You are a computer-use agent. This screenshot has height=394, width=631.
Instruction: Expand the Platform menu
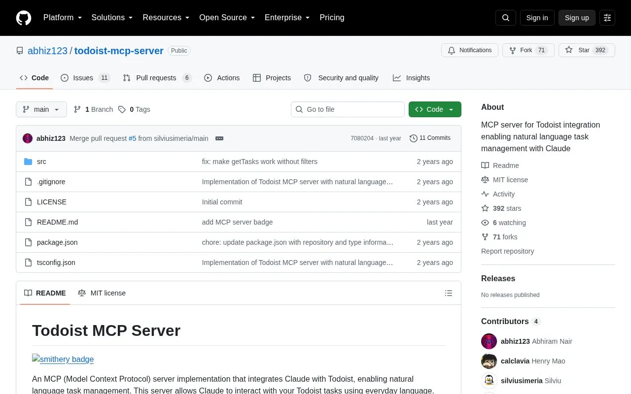click(x=63, y=18)
